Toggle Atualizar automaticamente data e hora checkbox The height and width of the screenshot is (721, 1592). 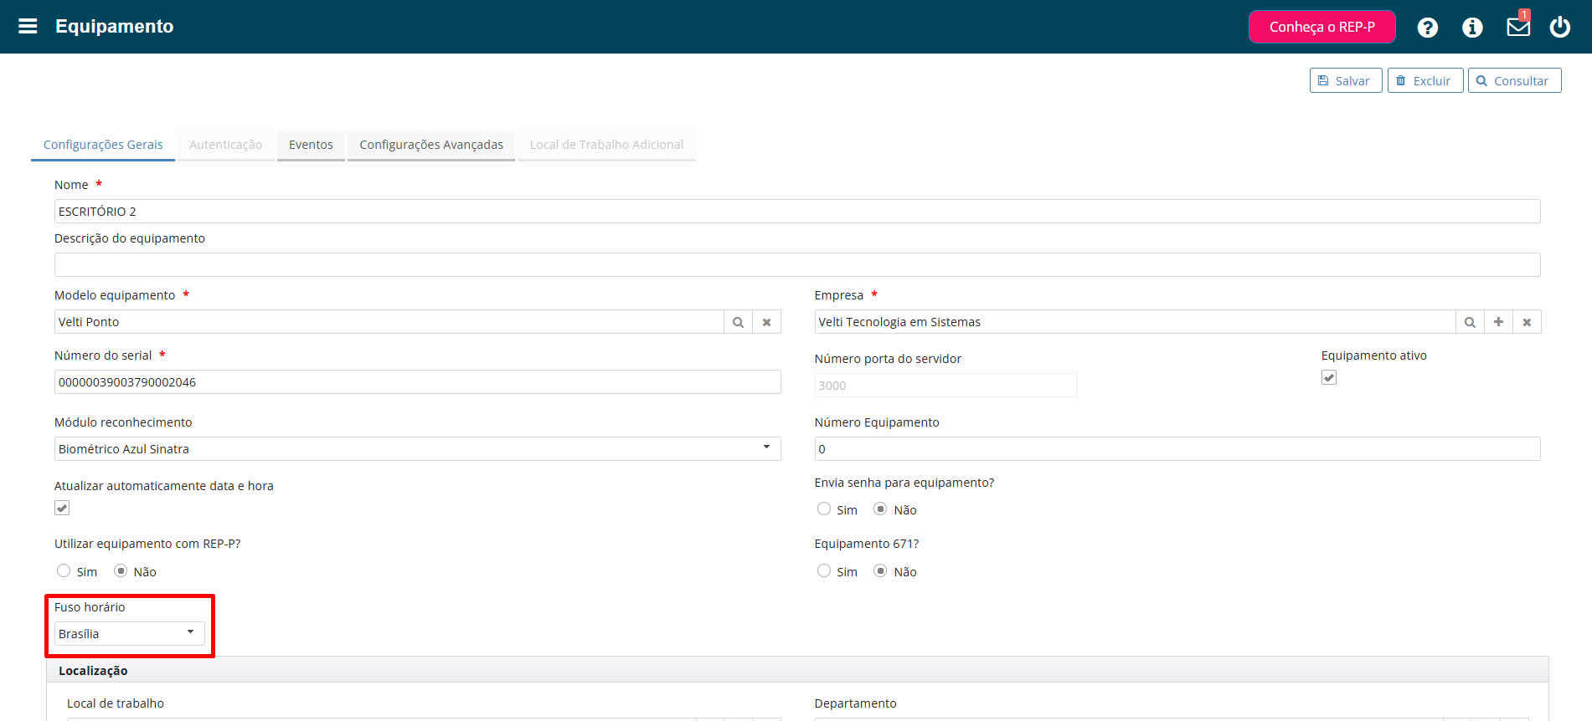pyautogui.click(x=62, y=508)
